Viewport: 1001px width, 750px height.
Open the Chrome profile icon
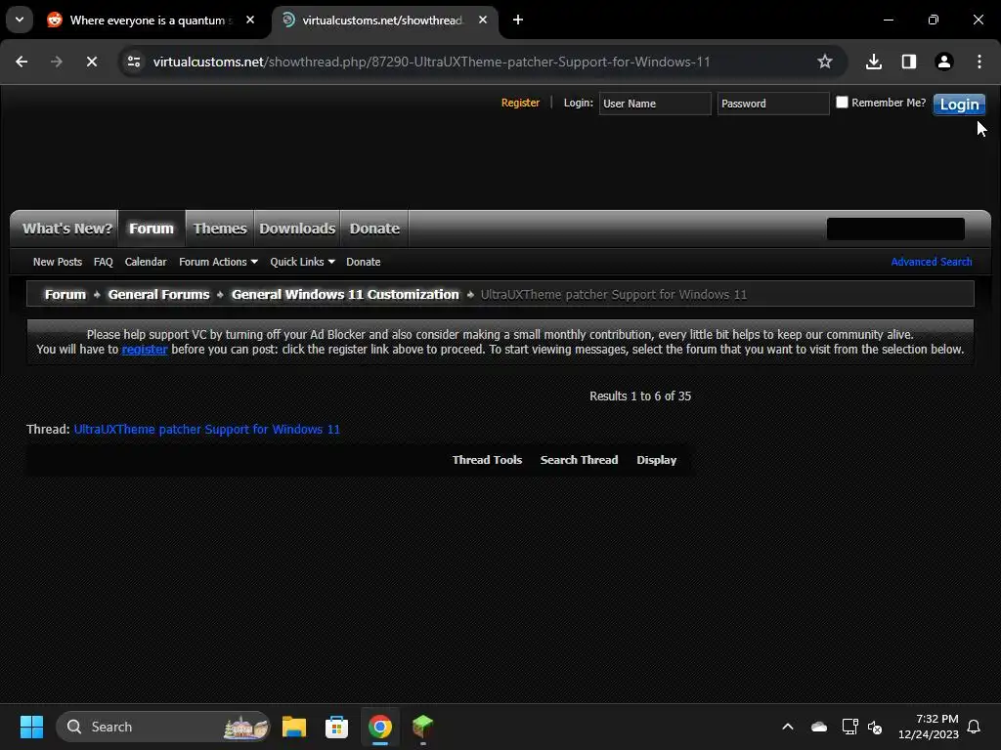point(944,62)
